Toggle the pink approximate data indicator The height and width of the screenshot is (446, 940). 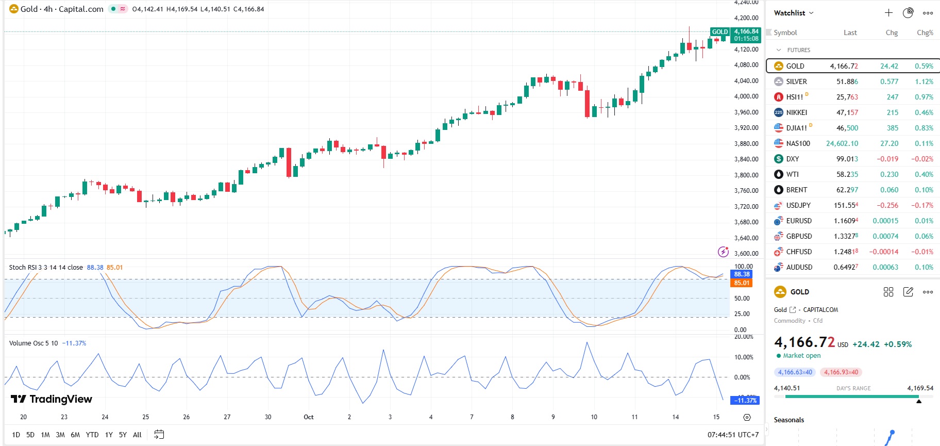[x=123, y=9]
